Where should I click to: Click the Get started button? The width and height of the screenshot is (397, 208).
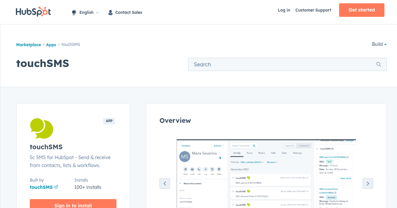pos(361,10)
